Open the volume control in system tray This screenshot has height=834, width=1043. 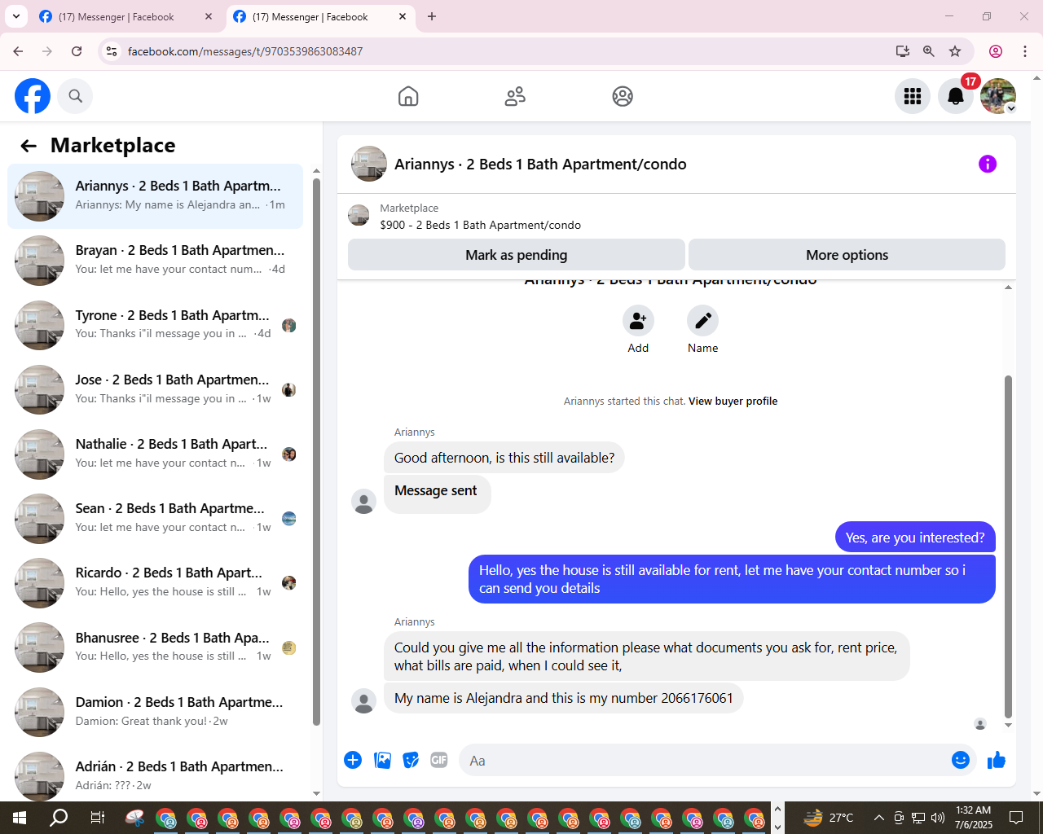(x=938, y=818)
